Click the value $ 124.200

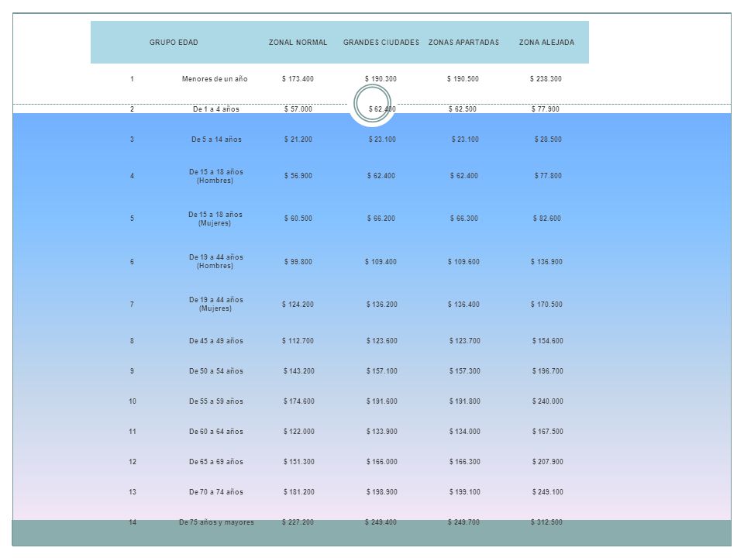[x=298, y=305]
